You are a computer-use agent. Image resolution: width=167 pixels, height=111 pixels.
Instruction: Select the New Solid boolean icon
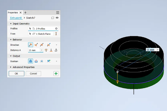coord(49,61)
